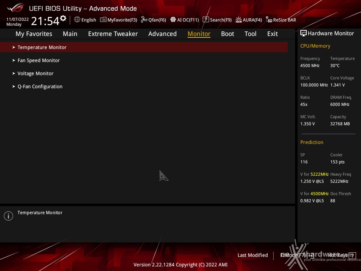
Task: Go to the Exit tab
Action: (x=273, y=34)
